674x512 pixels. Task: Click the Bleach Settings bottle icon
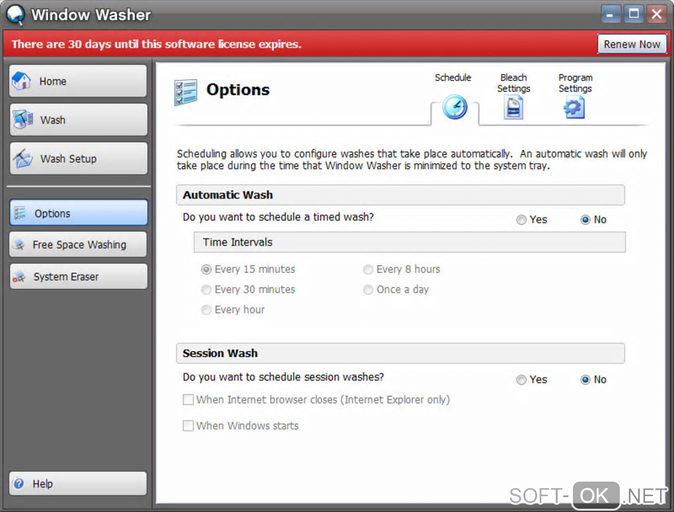pyautogui.click(x=513, y=108)
